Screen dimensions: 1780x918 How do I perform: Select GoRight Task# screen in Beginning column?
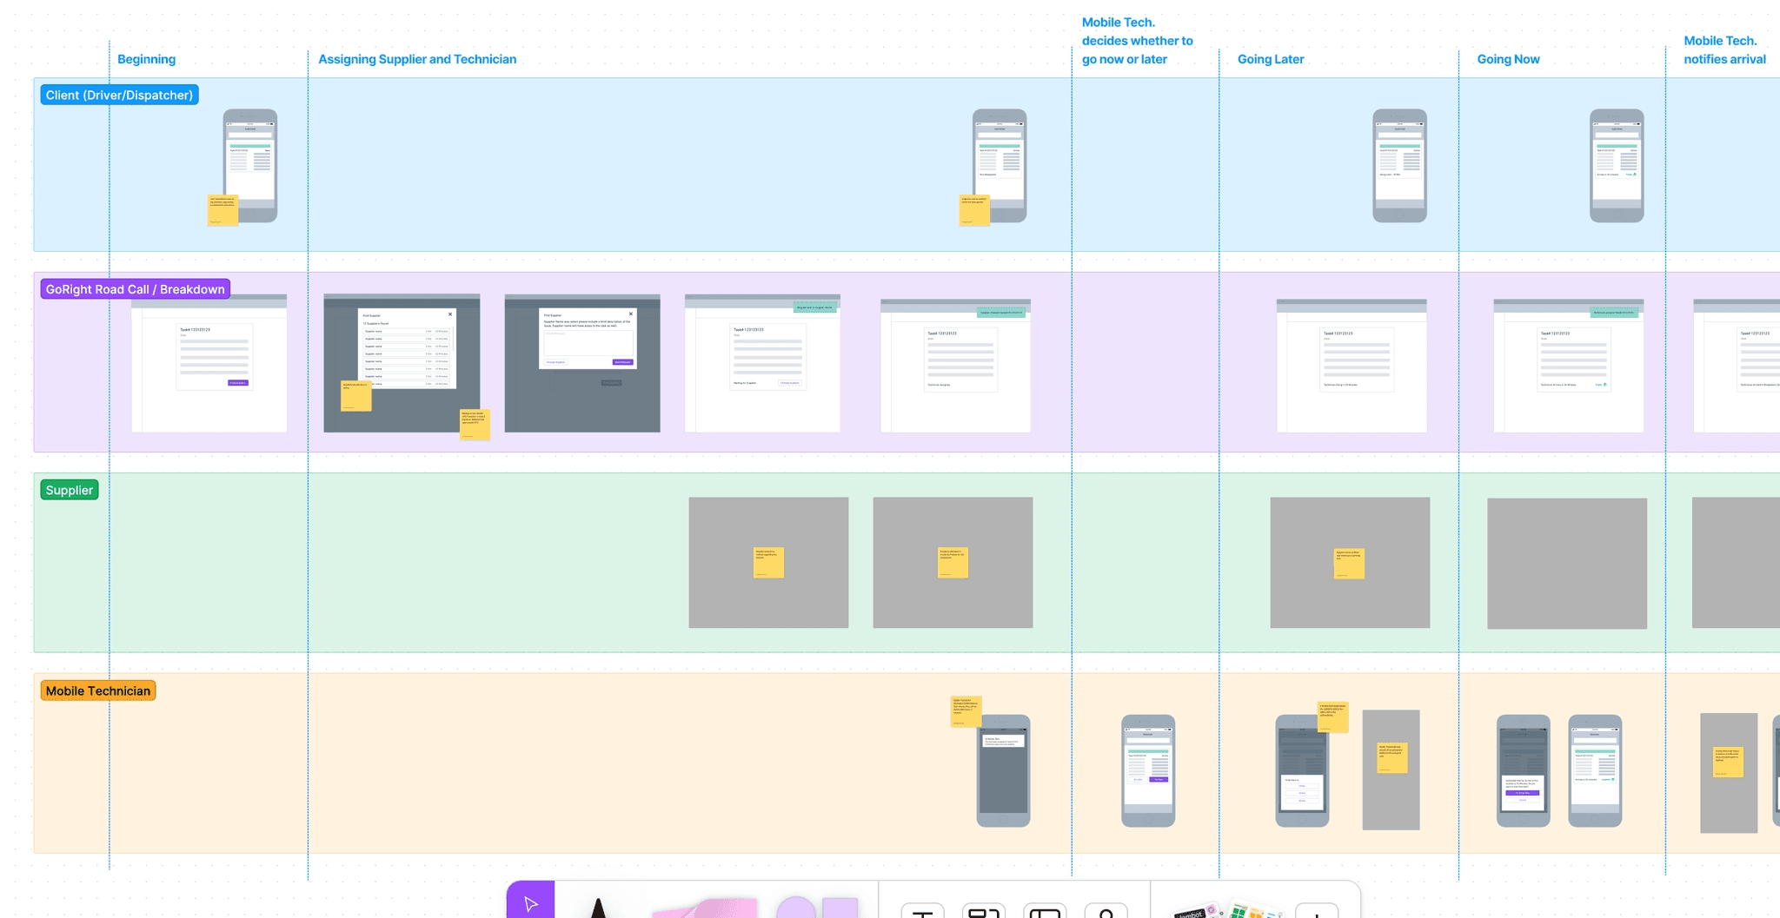(x=209, y=363)
